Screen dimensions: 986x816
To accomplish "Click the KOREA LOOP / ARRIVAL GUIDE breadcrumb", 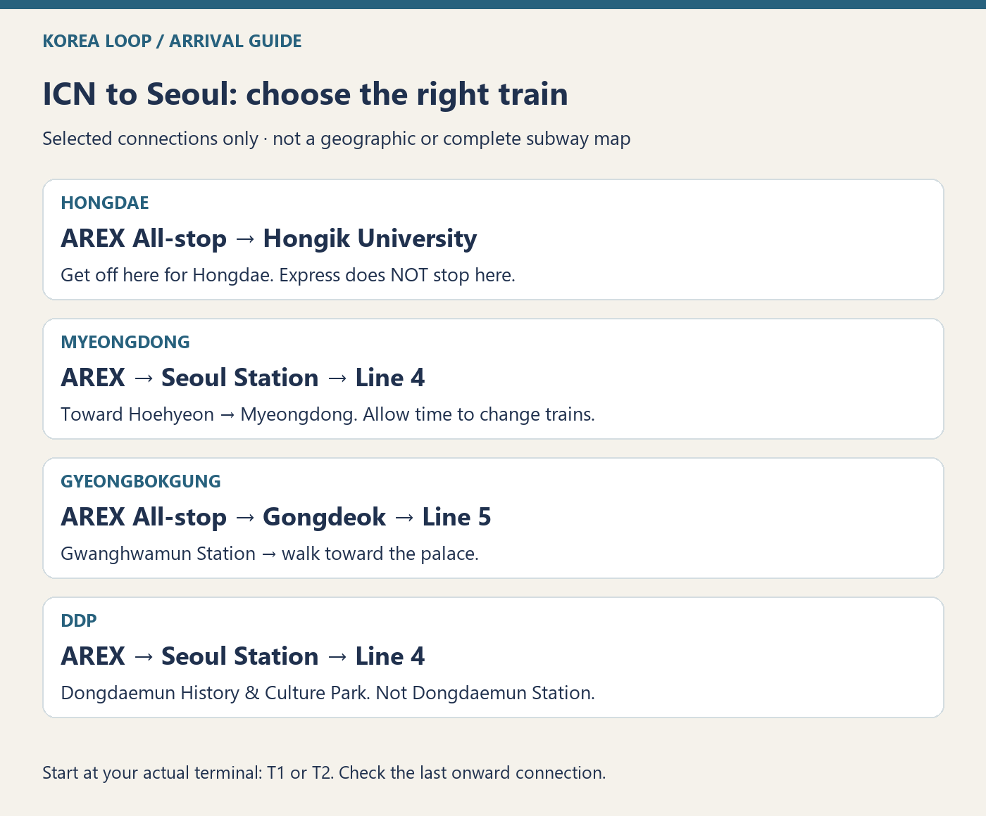I will point(172,41).
